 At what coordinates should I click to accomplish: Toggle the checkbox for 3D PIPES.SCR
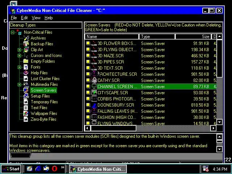[x=88, y=62]
